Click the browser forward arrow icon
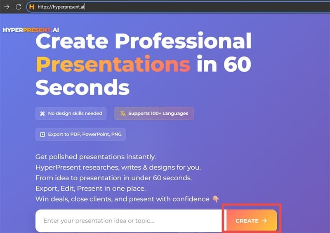The image size is (330, 233). point(7,7)
